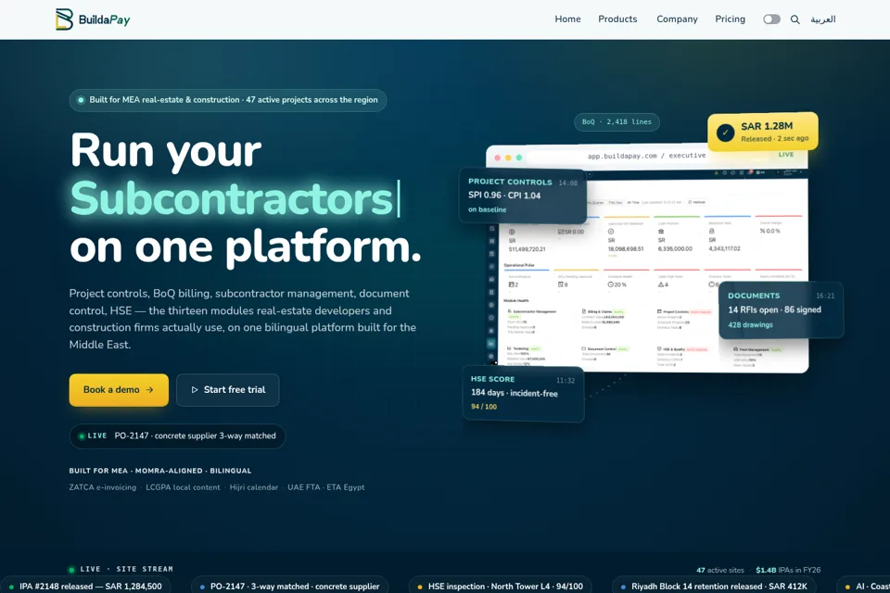This screenshot has width=890, height=593.
Task: Click the Hijri calendar label
Action: pyautogui.click(x=254, y=487)
